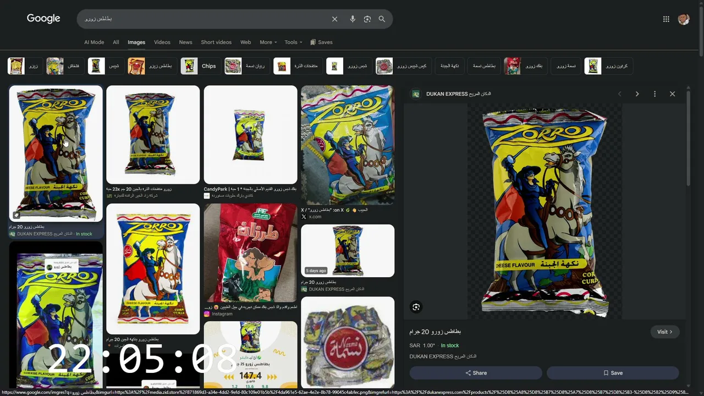Click the DUKAN EXPRESS favicon in preview header

point(416,94)
